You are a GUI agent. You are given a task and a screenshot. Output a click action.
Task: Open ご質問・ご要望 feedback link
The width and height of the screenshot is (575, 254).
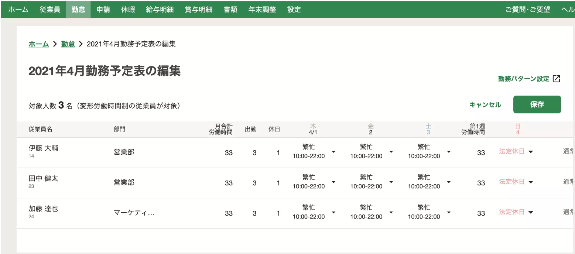coord(529,10)
